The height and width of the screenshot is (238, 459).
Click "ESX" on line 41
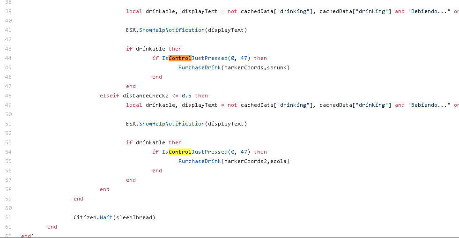click(131, 30)
